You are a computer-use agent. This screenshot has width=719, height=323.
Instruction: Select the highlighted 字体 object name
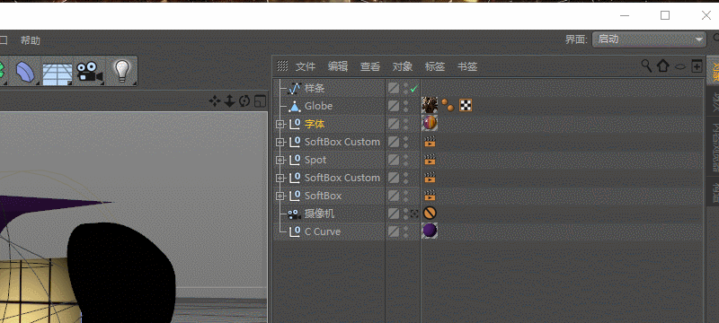(315, 124)
